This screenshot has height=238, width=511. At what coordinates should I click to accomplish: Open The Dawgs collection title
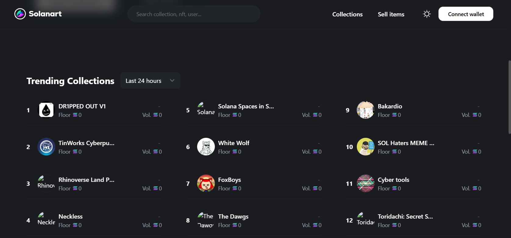(233, 216)
